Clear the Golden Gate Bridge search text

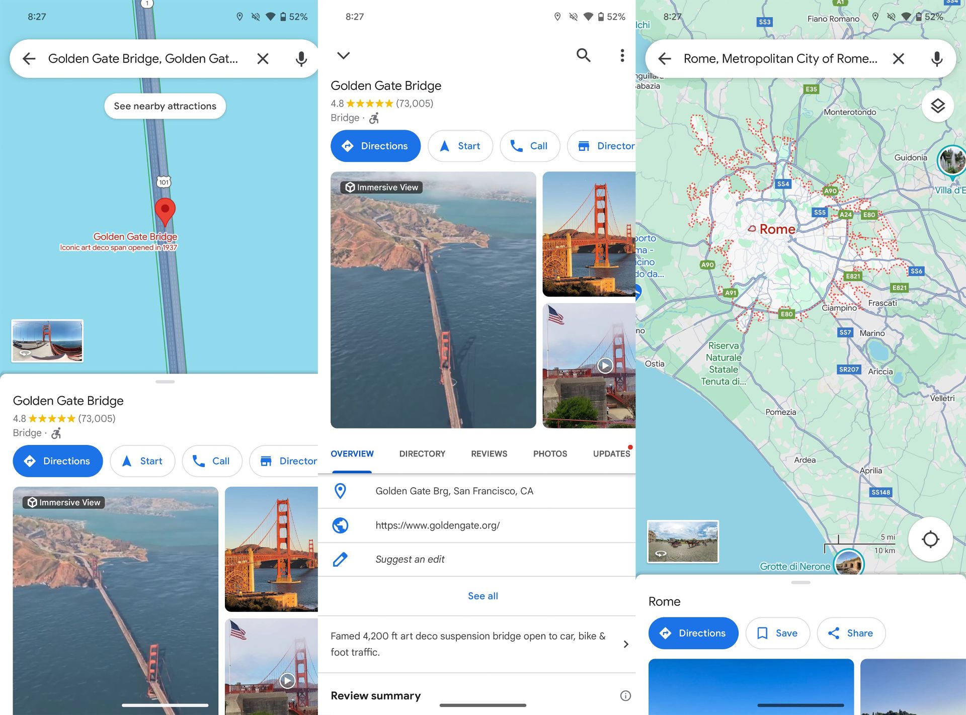[x=263, y=59]
